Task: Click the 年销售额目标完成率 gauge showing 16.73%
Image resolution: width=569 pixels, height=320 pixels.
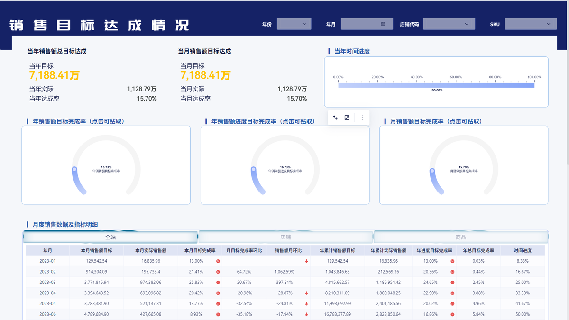Action: [106, 165]
